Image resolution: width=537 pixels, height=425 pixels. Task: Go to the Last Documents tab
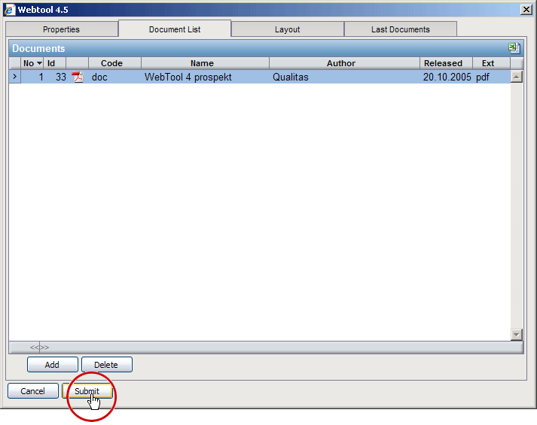400,29
